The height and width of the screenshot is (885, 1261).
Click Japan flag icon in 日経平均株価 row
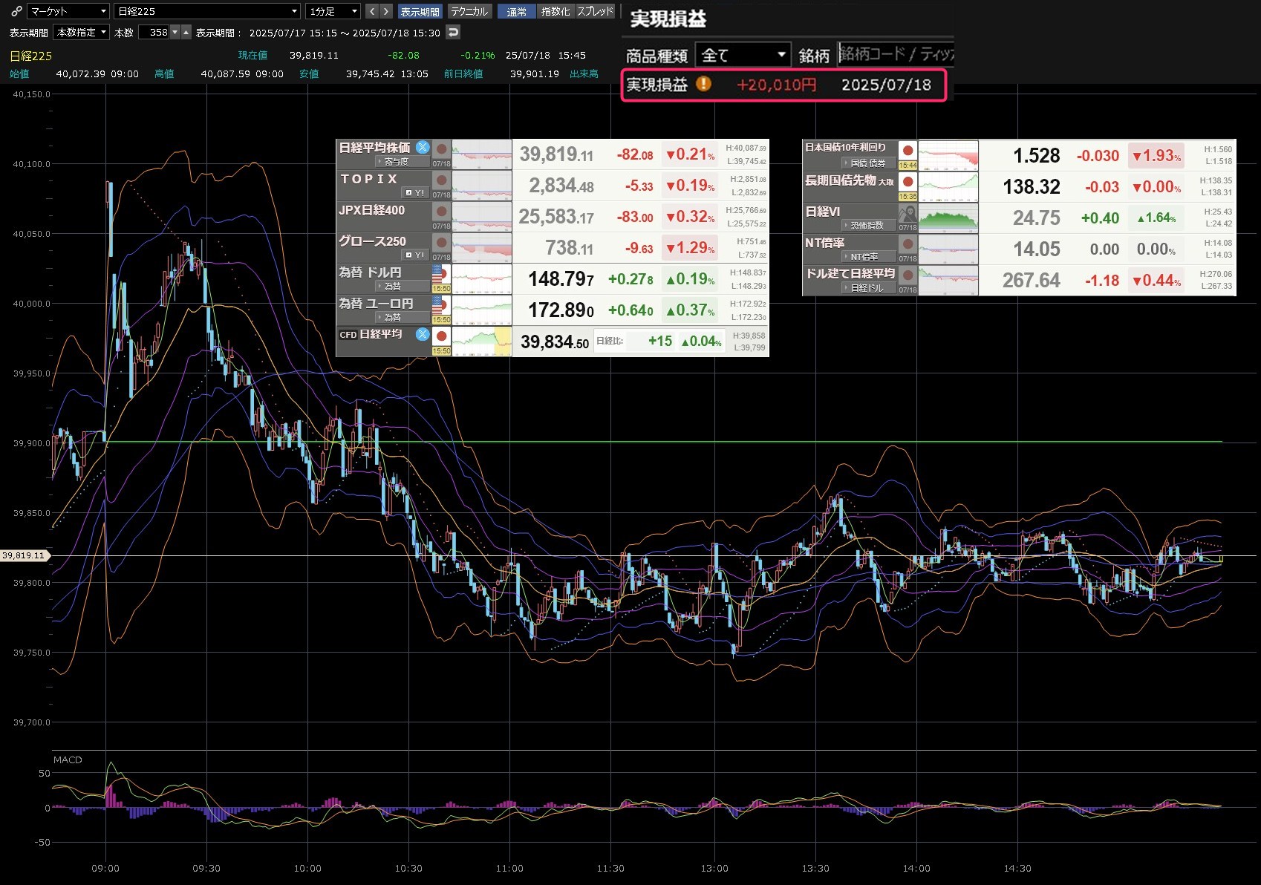click(441, 148)
